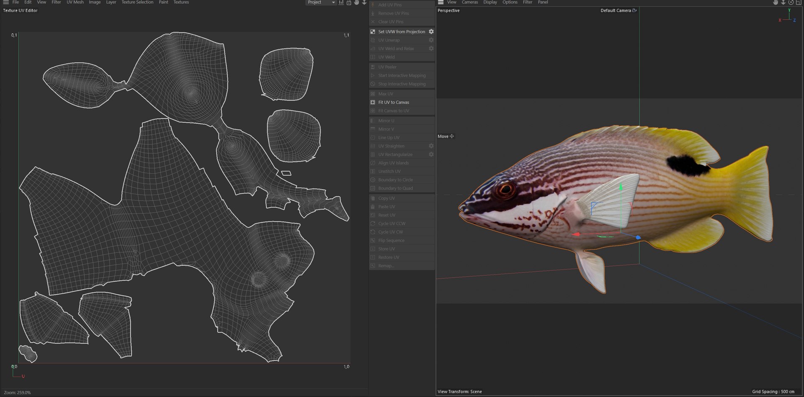
Task: Click the Store UV text label
Action: tap(387, 249)
